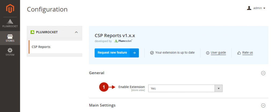Click the admin user avatar icon

coord(249,8)
